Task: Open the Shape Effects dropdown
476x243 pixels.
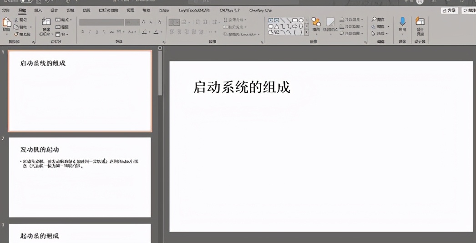Action: [351, 33]
